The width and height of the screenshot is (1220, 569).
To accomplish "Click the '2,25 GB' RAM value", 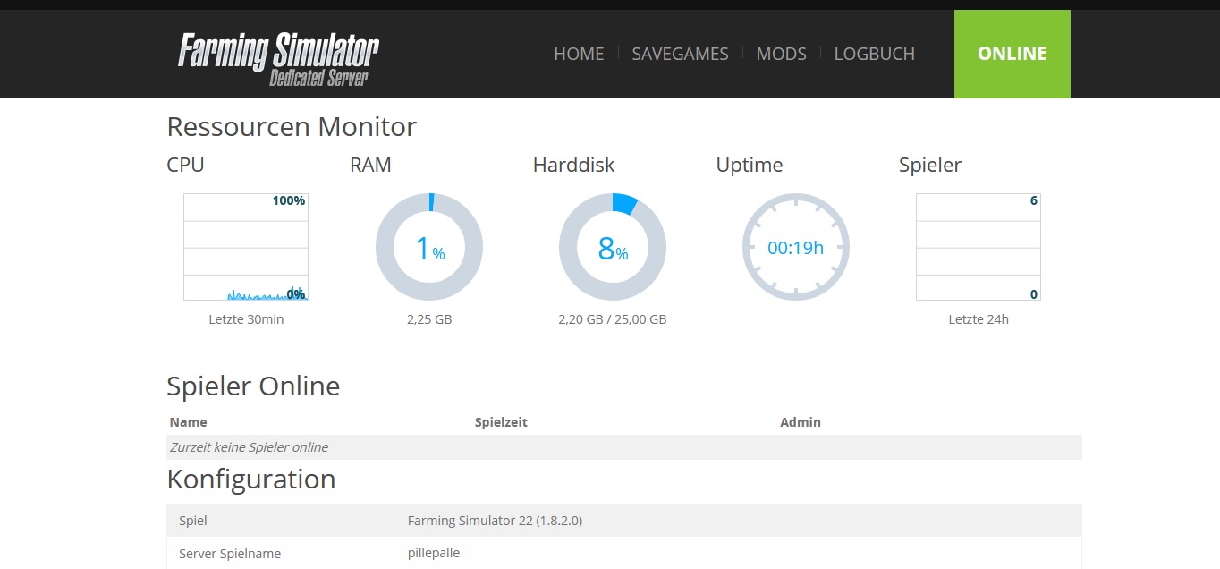I will (429, 319).
